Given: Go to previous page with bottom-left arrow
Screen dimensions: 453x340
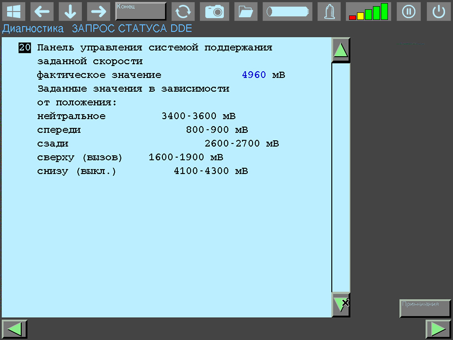Looking at the screenshot, I should click(15, 329).
